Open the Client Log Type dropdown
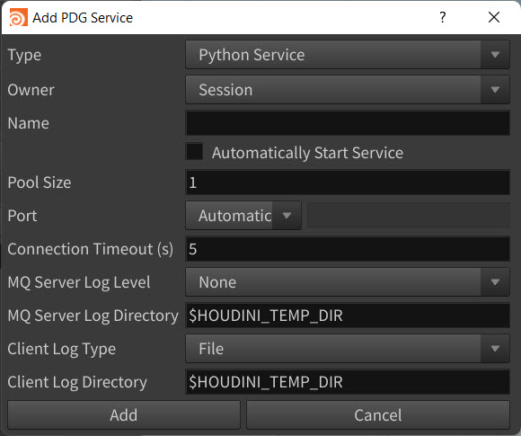 348,349
